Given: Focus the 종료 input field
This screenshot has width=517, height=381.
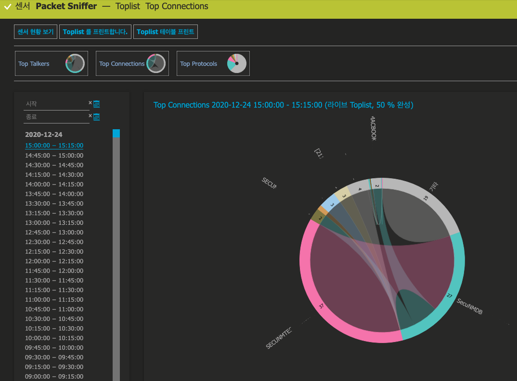Looking at the screenshot, I should click(x=56, y=117).
